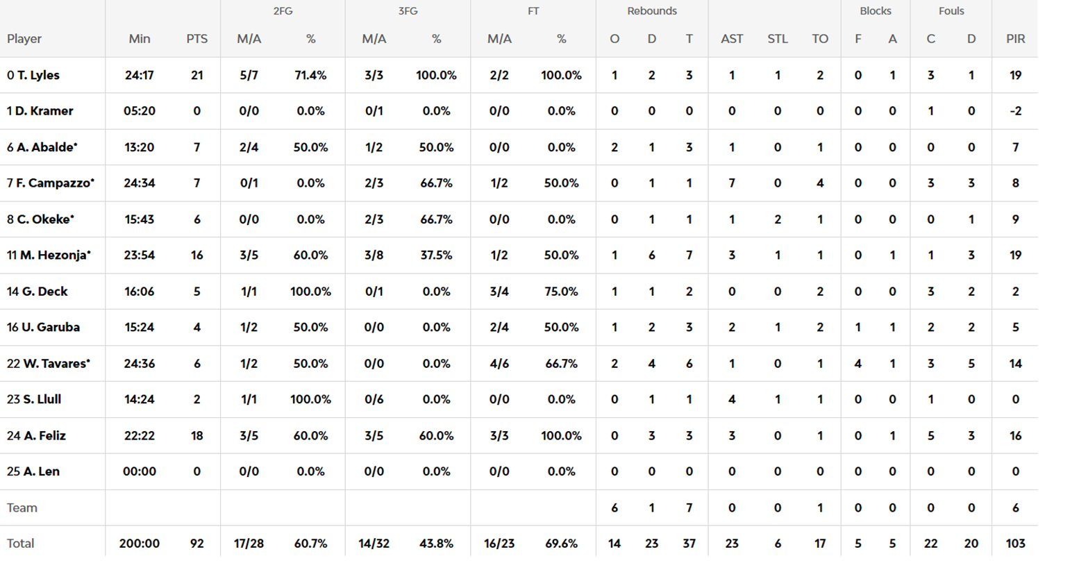Click the PIR column header
This screenshot has height=579, width=1079.
pyautogui.click(x=1015, y=39)
